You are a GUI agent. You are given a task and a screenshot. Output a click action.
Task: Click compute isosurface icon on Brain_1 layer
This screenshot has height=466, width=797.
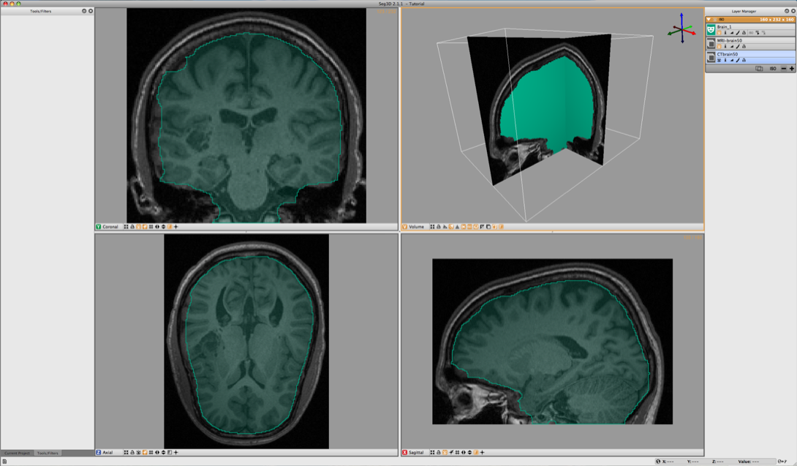tap(758, 33)
